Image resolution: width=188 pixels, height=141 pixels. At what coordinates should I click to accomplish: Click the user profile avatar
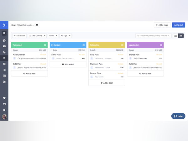4,117
